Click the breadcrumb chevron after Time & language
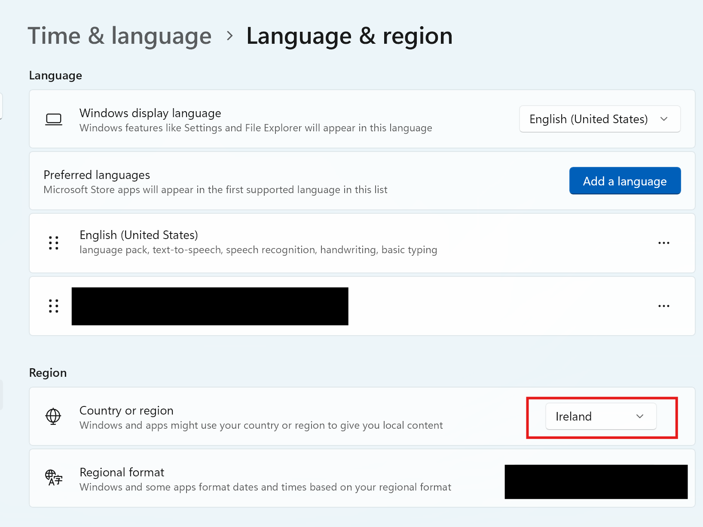This screenshot has height=527, width=703. [230, 36]
